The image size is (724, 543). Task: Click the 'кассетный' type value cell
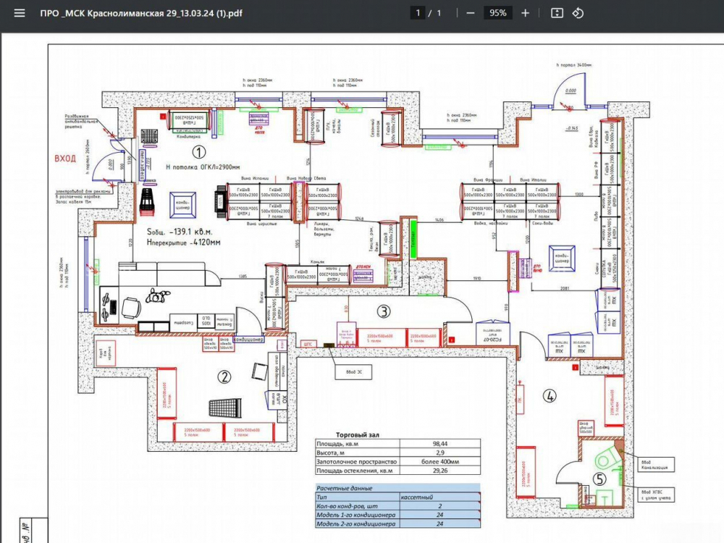(440, 497)
